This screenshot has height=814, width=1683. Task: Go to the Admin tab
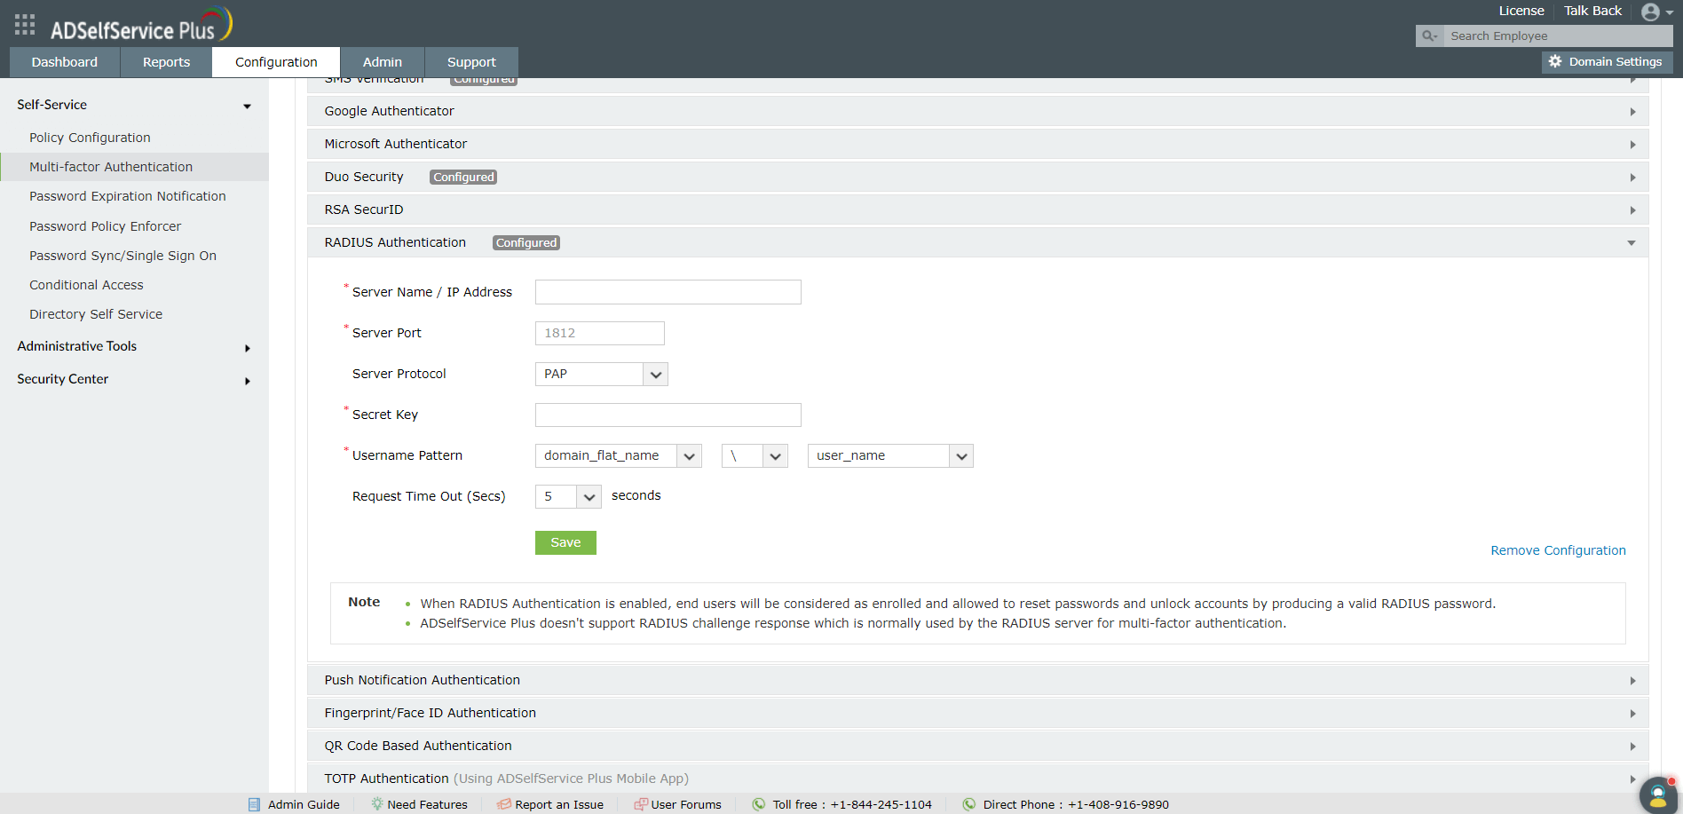coord(383,62)
